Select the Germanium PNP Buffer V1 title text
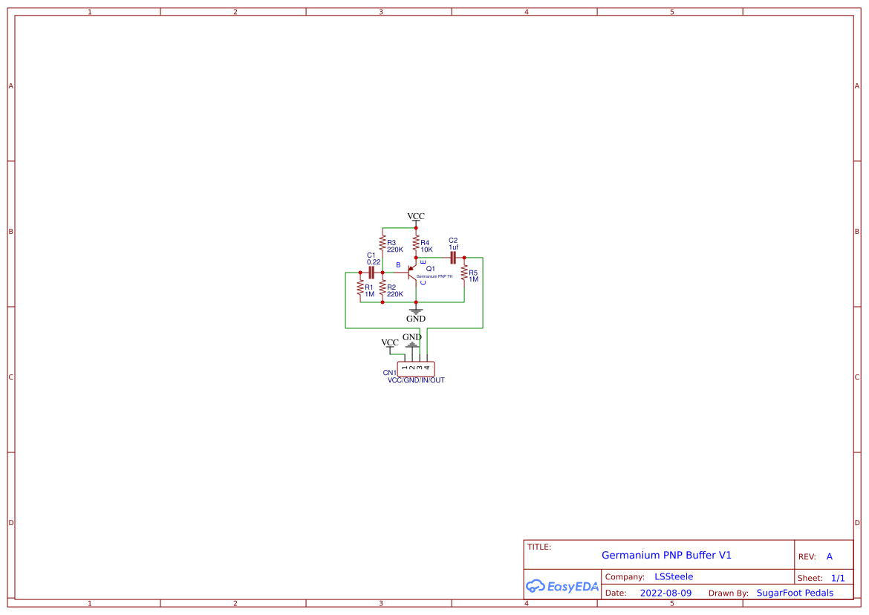 [666, 555]
